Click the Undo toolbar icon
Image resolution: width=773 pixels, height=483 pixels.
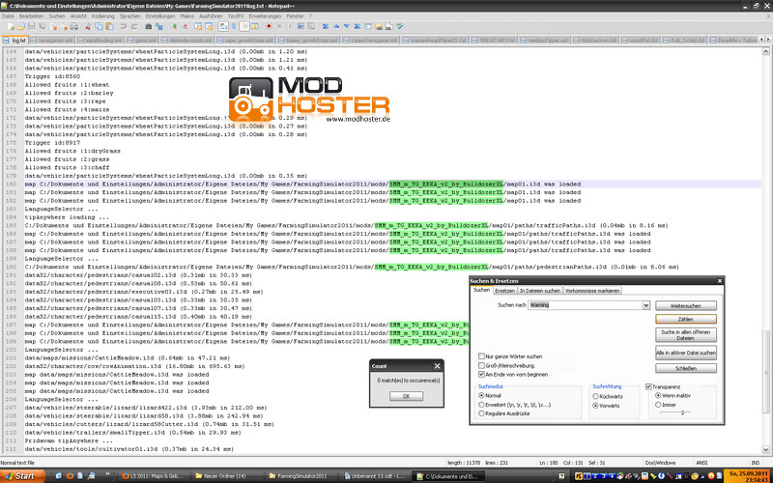point(124,27)
